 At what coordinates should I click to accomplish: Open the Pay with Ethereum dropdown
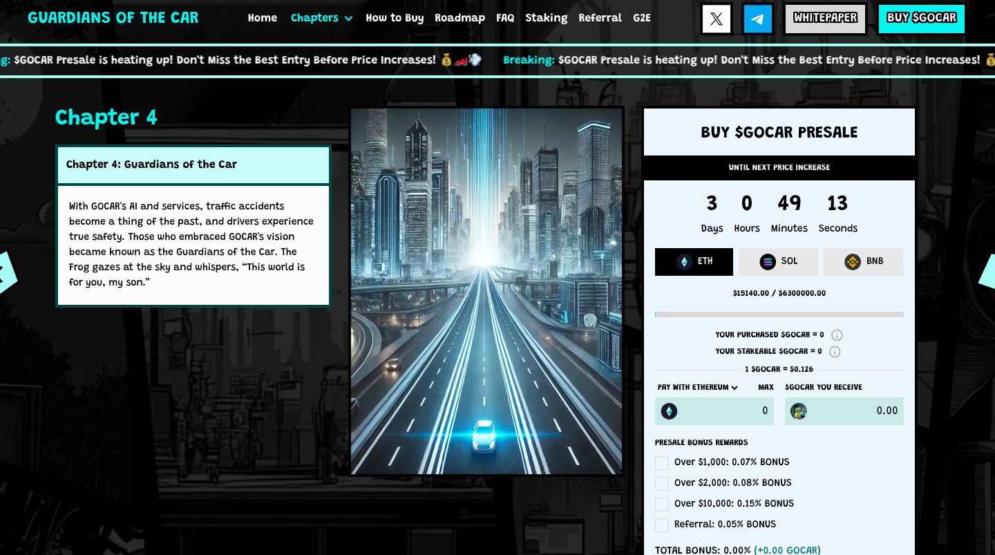[x=697, y=388]
